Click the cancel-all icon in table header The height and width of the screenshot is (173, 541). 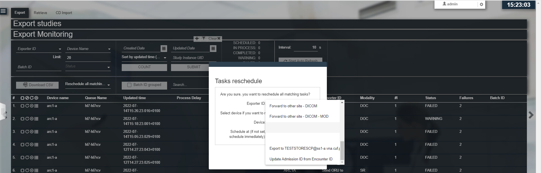[27, 98]
